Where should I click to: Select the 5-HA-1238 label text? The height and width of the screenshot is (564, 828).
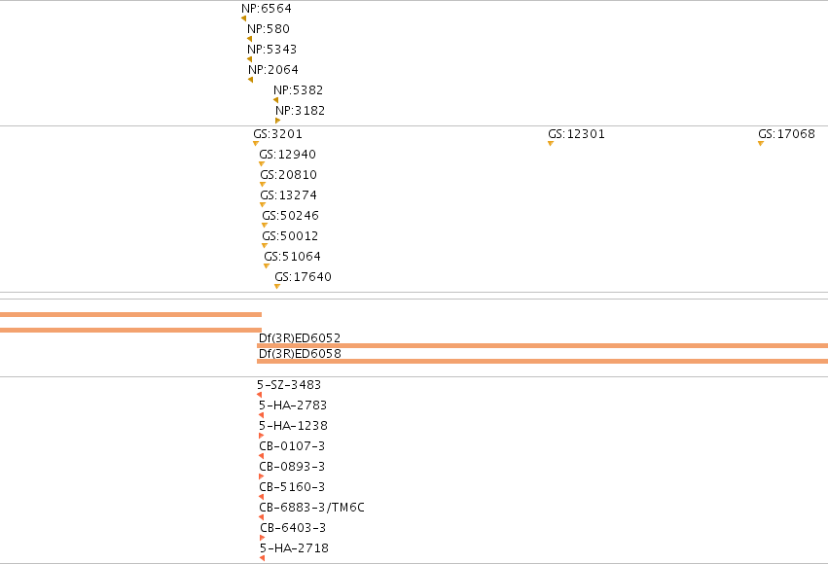(293, 426)
